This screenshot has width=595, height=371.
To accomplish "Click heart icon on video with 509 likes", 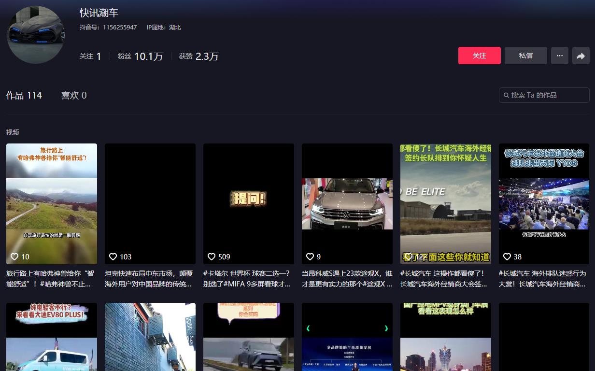I will (212, 257).
